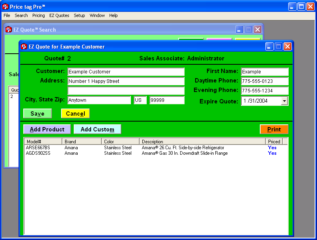The height and width of the screenshot is (240, 317).
Task: Maximize the Price tag Pro main window
Action: click(x=301, y=7)
